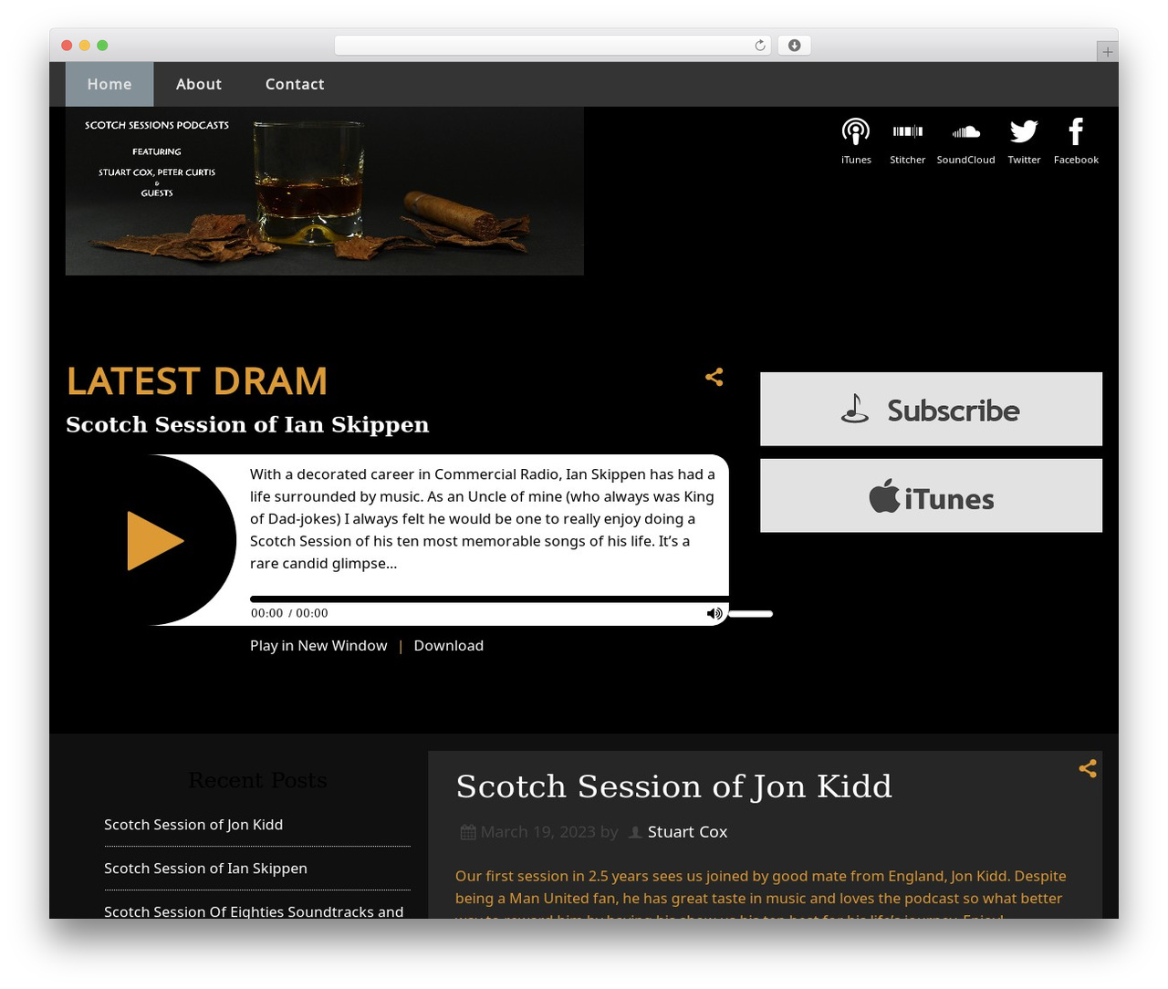Download the Ian Skippen episode

[449, 646]
